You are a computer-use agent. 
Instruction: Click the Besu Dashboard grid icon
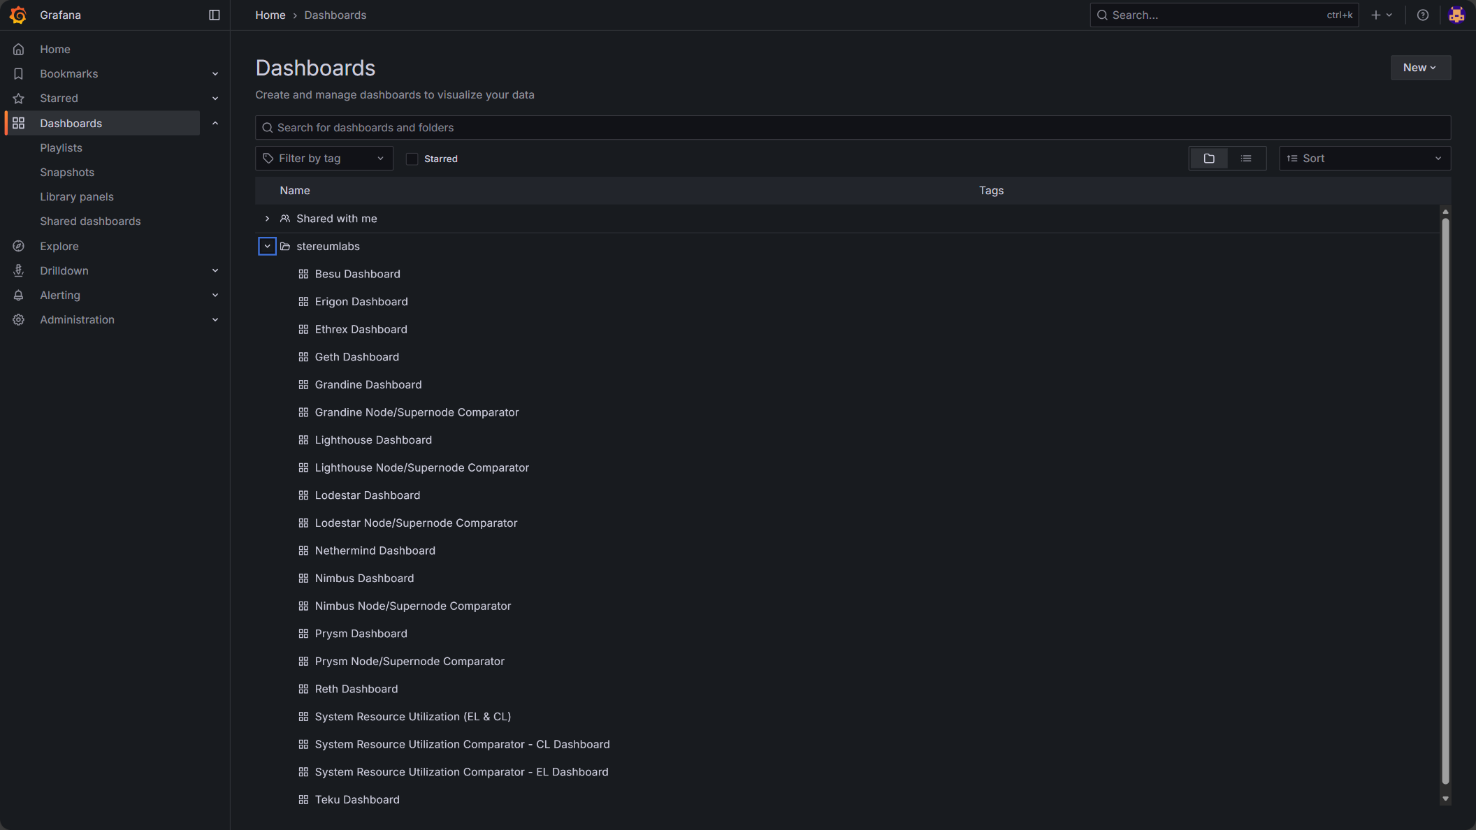(303, 274)
